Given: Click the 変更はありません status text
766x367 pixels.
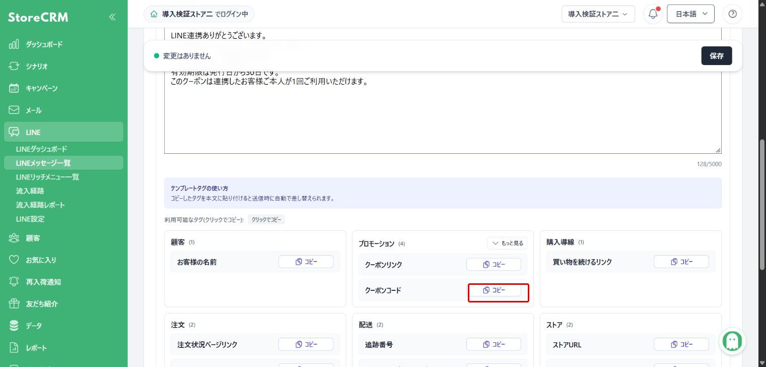Looking at the screenshot, I should coord(187,56).
